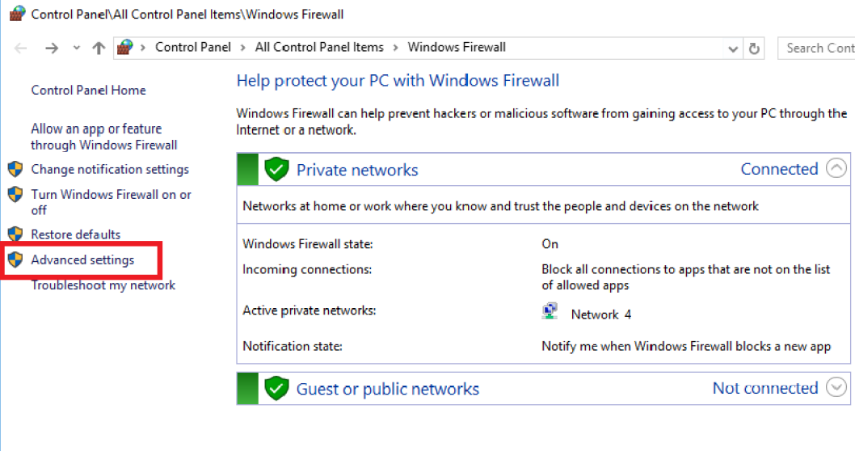Click the shield icon beside Change notification settings

click(x=15, y=169)
